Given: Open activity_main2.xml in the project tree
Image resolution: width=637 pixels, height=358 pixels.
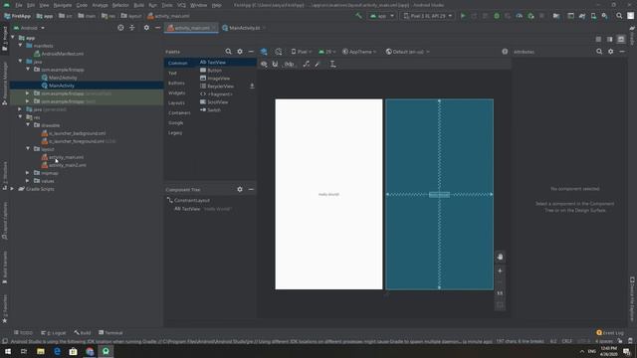Looking at the screenshot, I should [68, 165].
